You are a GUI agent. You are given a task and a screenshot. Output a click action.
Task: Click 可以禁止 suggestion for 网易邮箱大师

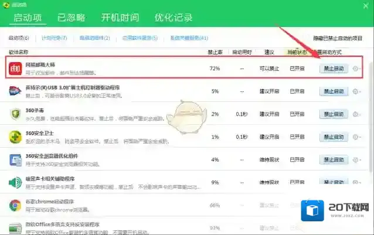coord(269,69)
